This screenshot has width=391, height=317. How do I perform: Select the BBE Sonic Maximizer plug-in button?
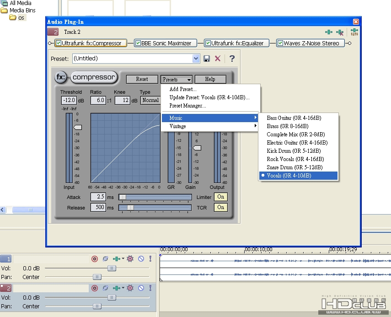pos(166,43)
